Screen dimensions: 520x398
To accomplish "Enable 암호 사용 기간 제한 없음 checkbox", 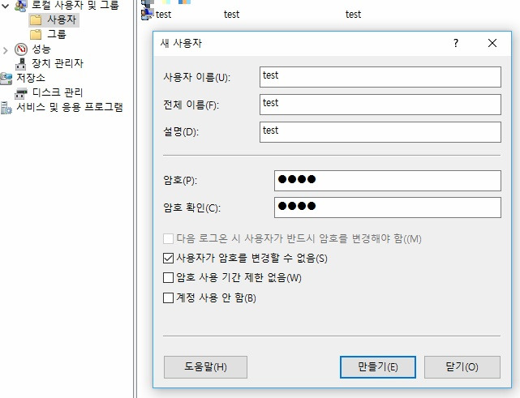I will [168, 278].
